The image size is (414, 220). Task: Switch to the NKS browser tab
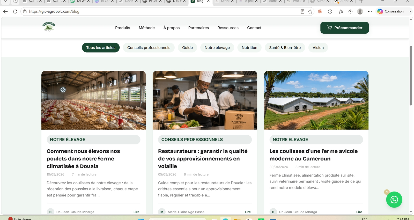[176, 1]
